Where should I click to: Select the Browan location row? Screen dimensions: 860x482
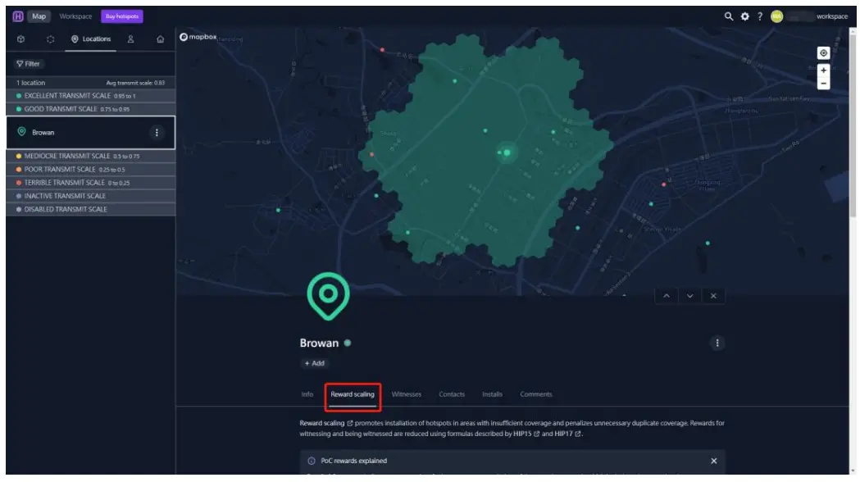click(x=90, y=132)
